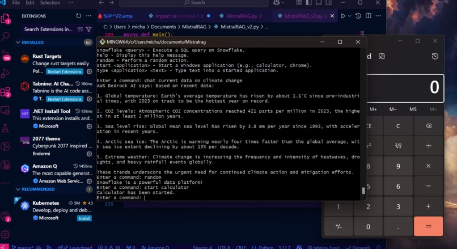Click the Calculator backspace key
Viewport: 457px width, 249px height.
(429, 126)
